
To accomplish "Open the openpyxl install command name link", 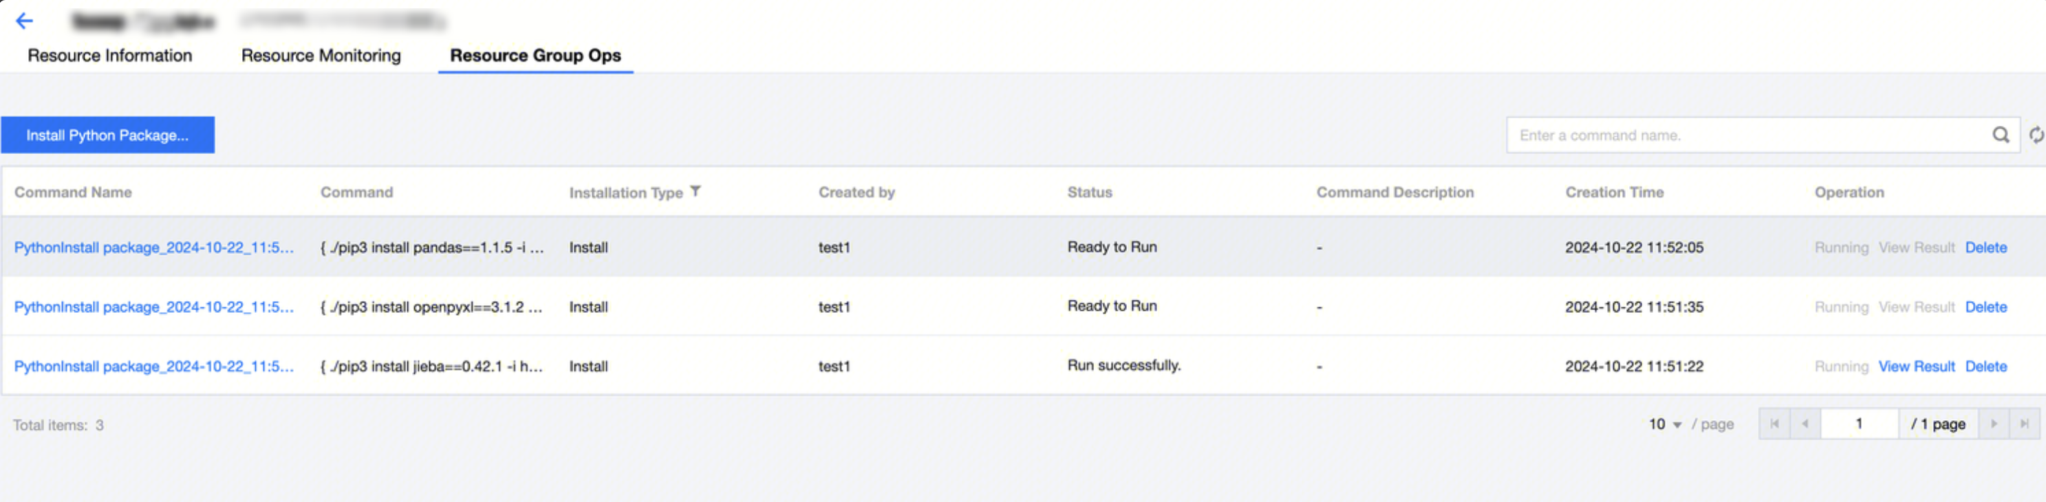I will click(x=153, y=307).
